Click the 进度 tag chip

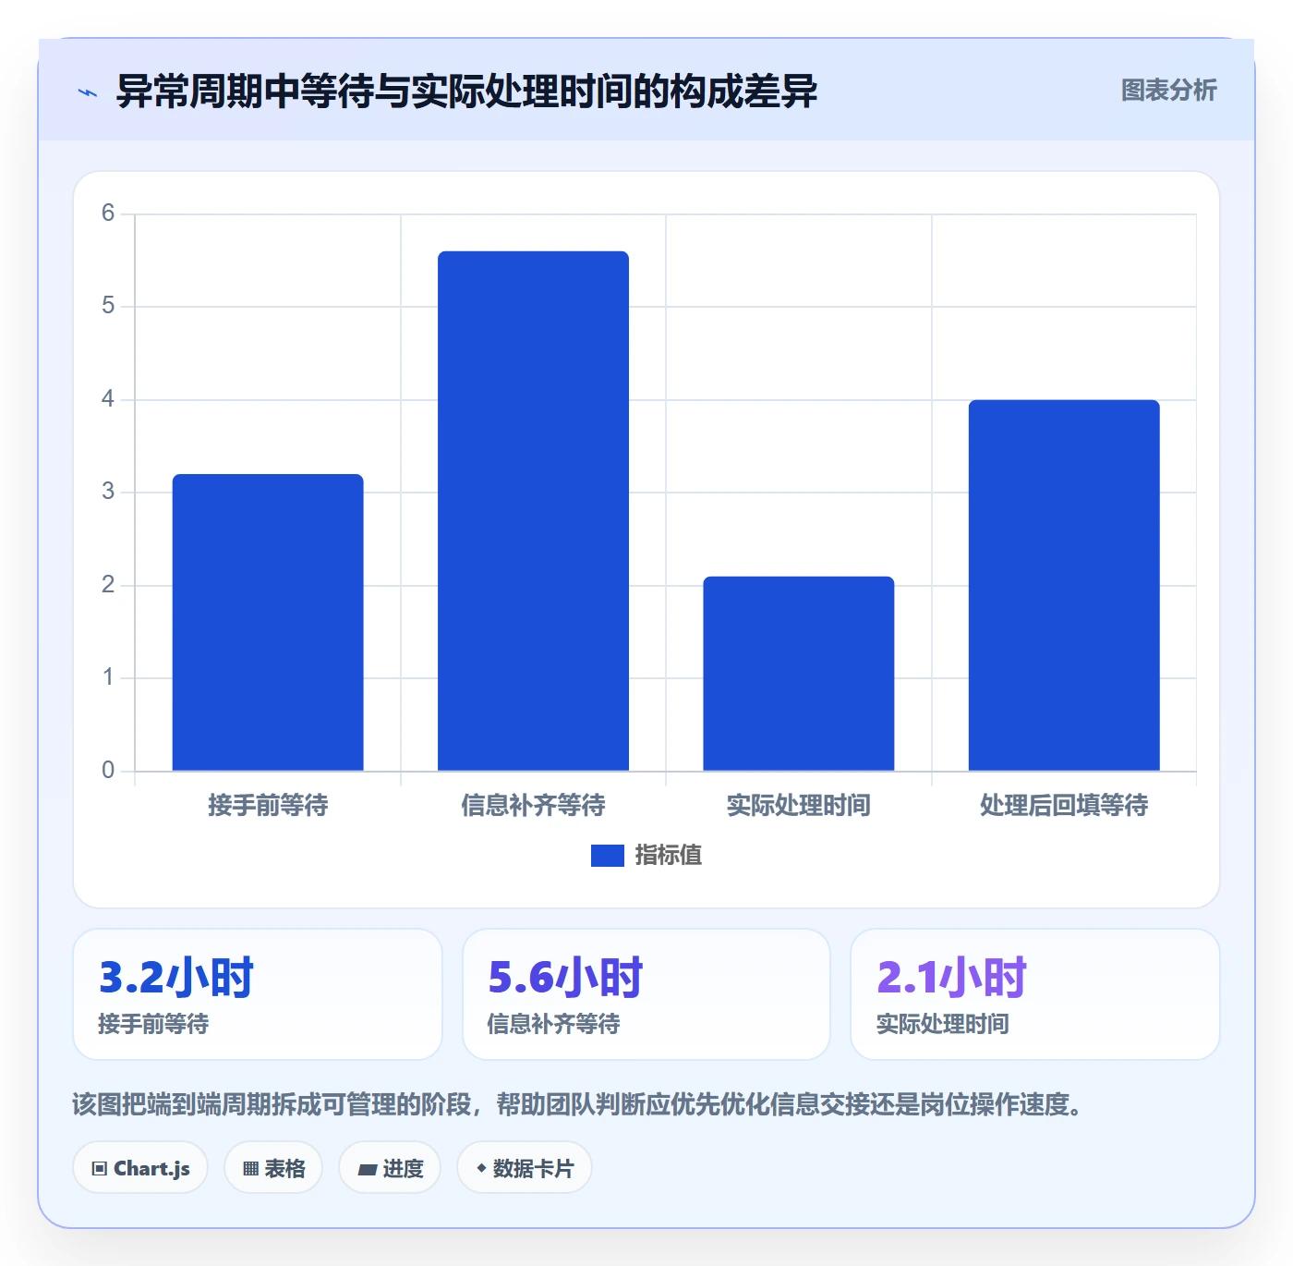pyautogui.click(x=390, y=1168)
